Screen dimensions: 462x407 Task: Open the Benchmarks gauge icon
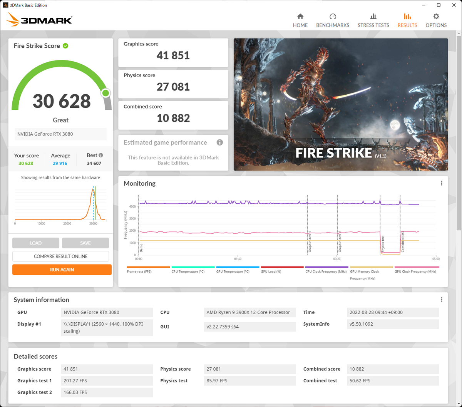coord(333,17)
